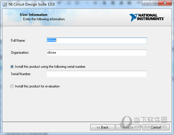Click the "User Information" heading
This screenshot has height=135, width=174.
(34, 15)
